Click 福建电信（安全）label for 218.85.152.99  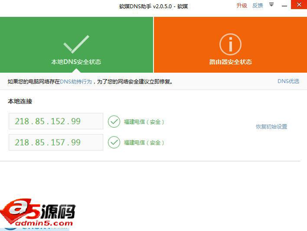click(x=144, y=122)
